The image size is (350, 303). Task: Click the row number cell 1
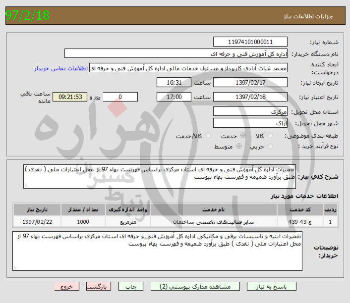coord(331,222)
